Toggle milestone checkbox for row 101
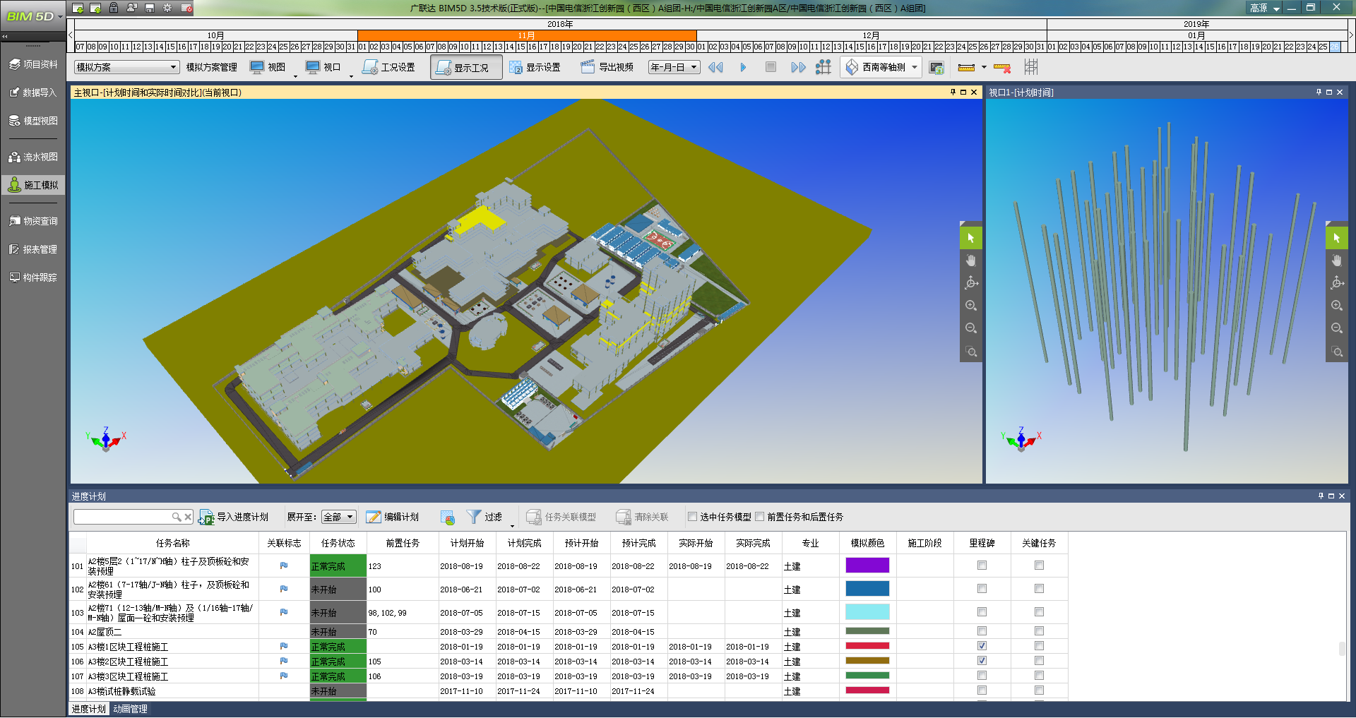 click(x=982, y=566)
